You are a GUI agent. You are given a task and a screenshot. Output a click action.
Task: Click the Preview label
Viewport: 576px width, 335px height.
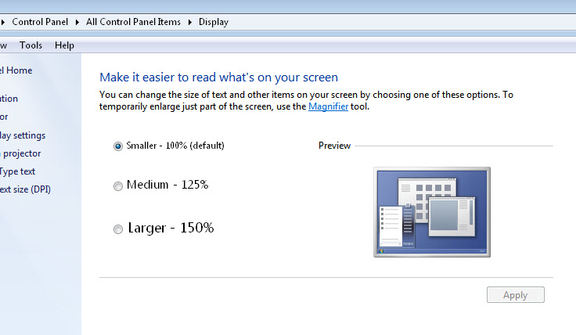(334, 146)
